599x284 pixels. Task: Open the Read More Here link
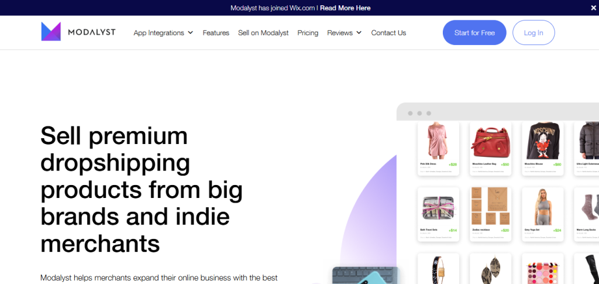click(345, 8)
